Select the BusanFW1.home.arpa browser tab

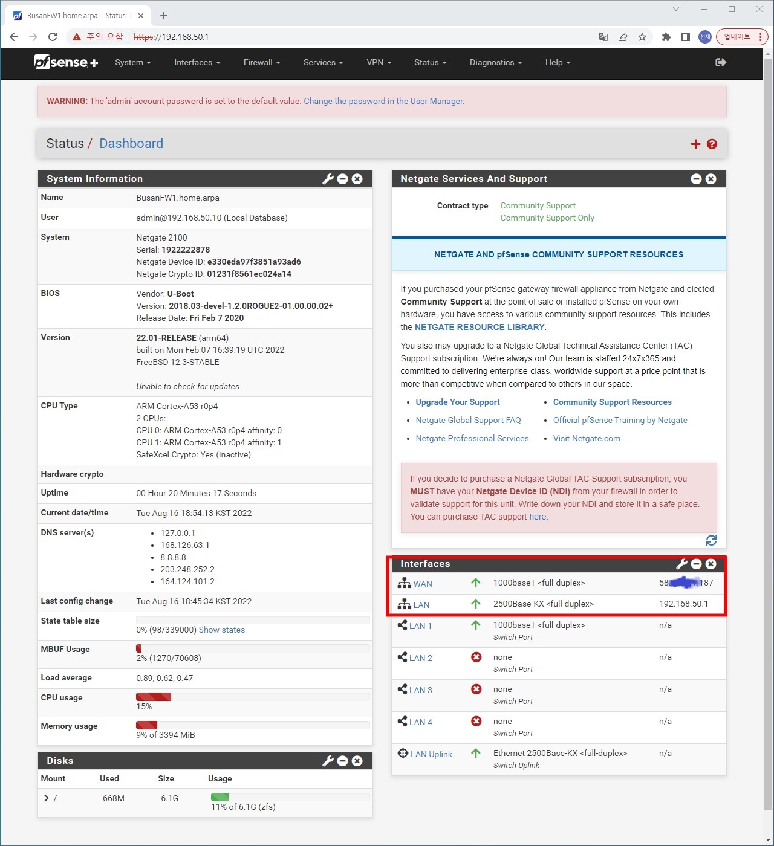click(77, 16)
